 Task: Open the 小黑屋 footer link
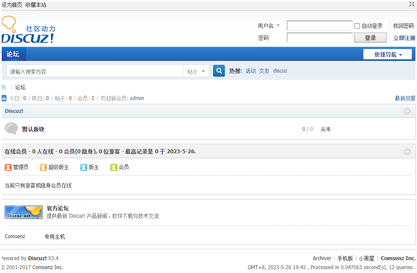[x=366, y=258]
